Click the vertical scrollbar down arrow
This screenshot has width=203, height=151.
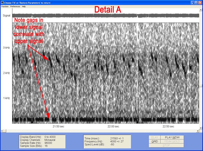201,128
